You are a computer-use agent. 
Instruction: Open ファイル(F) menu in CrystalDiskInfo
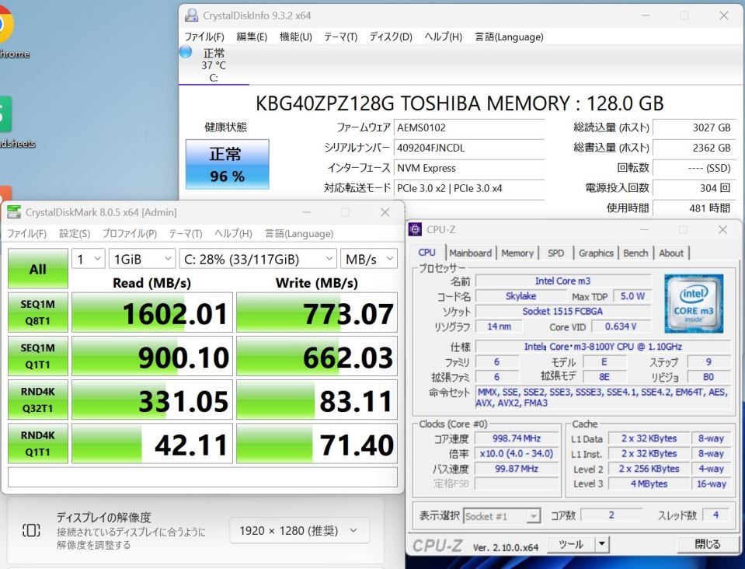(204, 37)
